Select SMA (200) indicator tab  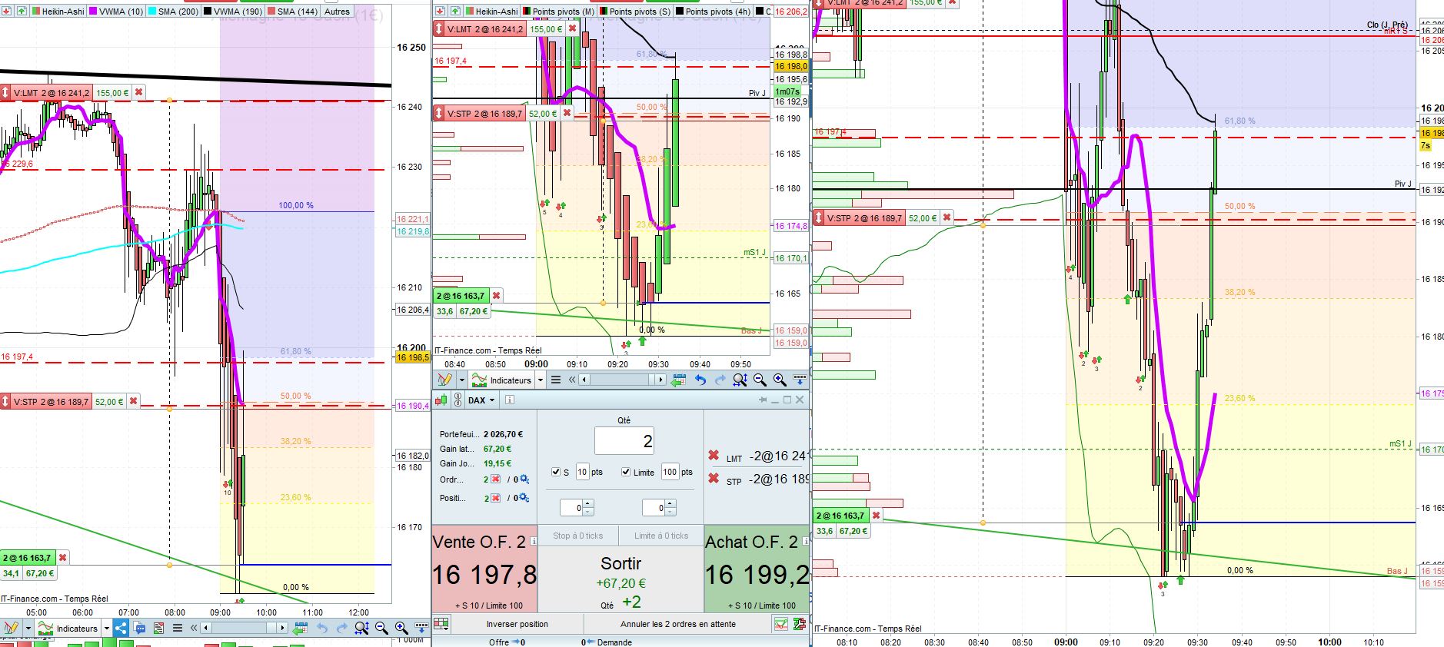(x=173, y=12)
